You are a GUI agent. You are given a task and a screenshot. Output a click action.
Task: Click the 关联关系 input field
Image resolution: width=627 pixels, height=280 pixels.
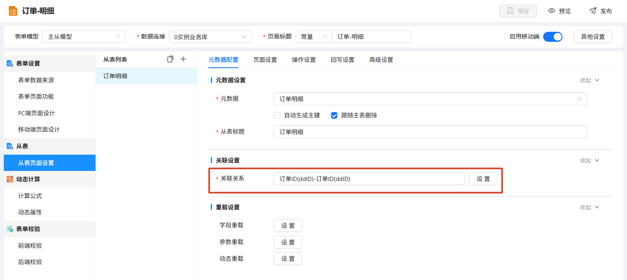click(x=369, y=179)
